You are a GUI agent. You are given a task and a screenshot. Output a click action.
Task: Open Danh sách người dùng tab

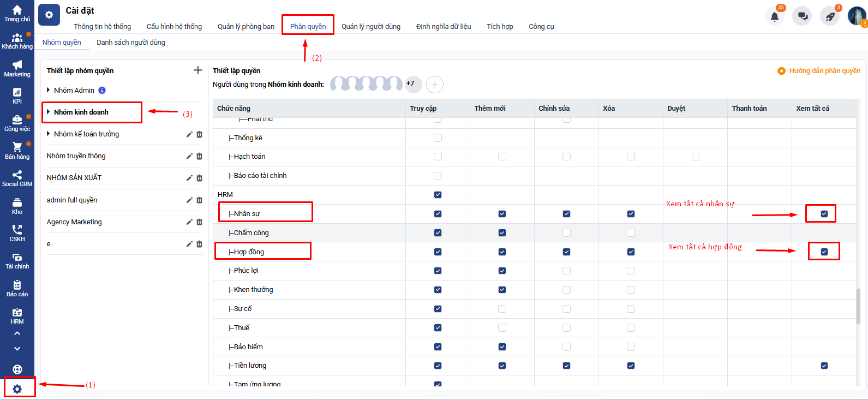coord(131,43)
